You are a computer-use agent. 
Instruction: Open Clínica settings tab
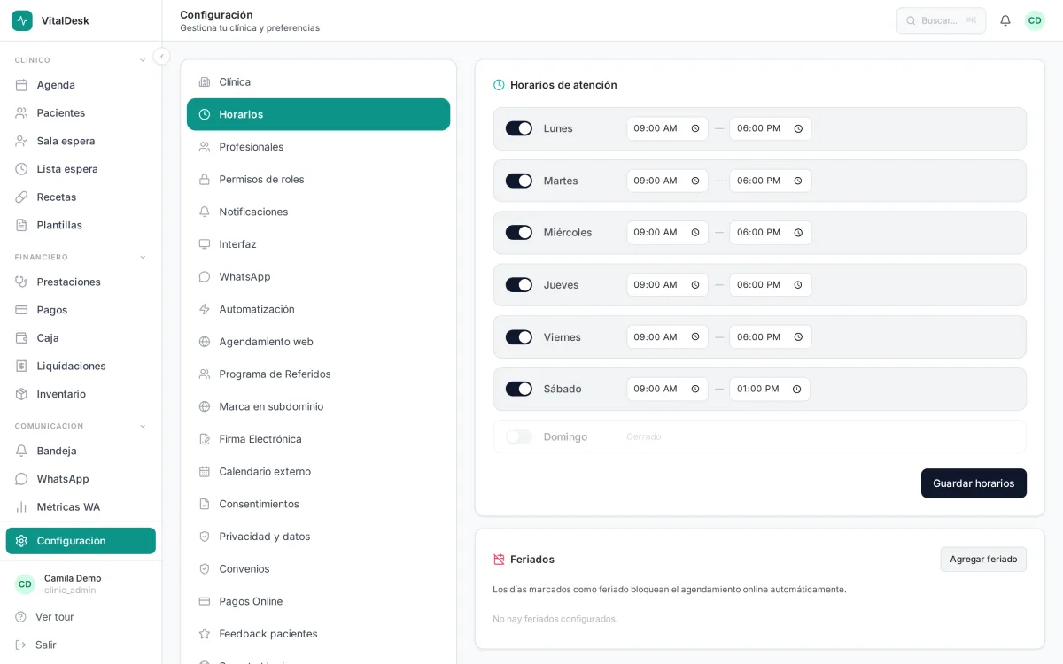[318, 81]
